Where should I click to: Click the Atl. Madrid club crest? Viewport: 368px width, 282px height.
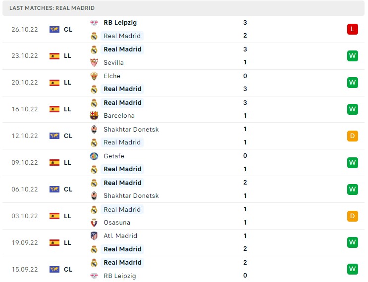[x=94, y=236]
